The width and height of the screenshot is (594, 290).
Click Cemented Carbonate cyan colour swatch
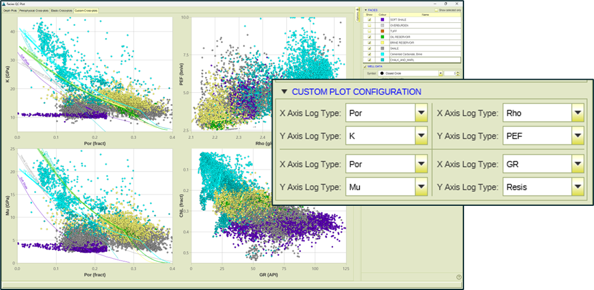coord(382,54)
